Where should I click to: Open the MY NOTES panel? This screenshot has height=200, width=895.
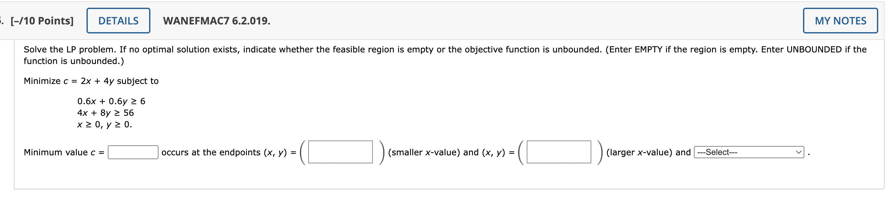[840, 21]
